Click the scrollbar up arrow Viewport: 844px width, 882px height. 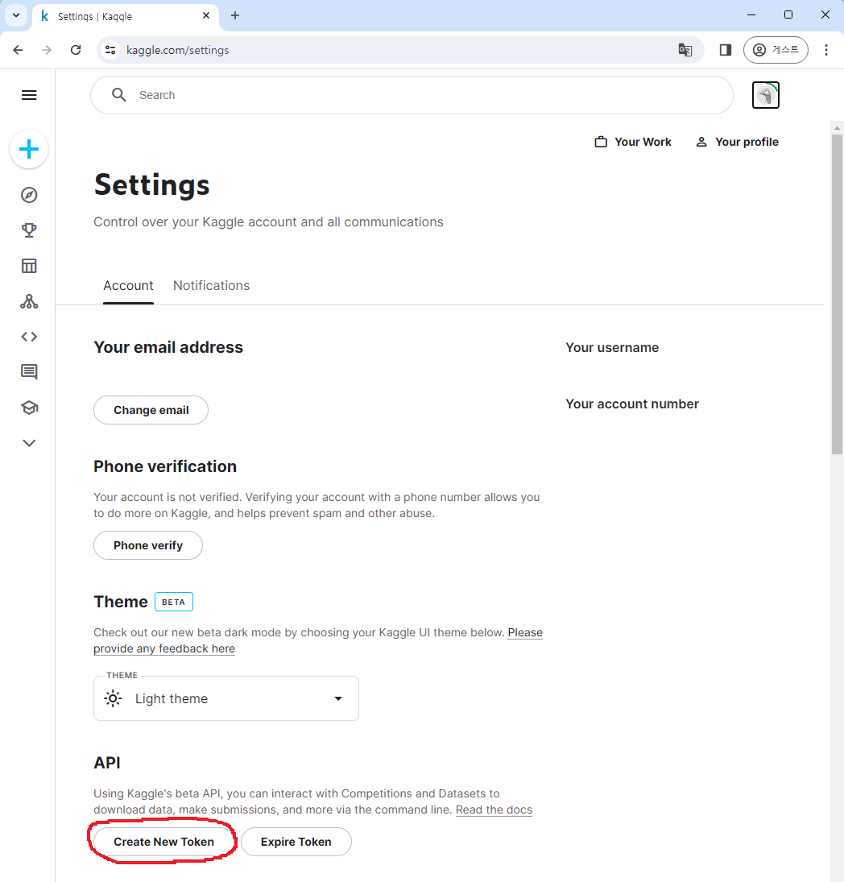click(x=837, y=128)
